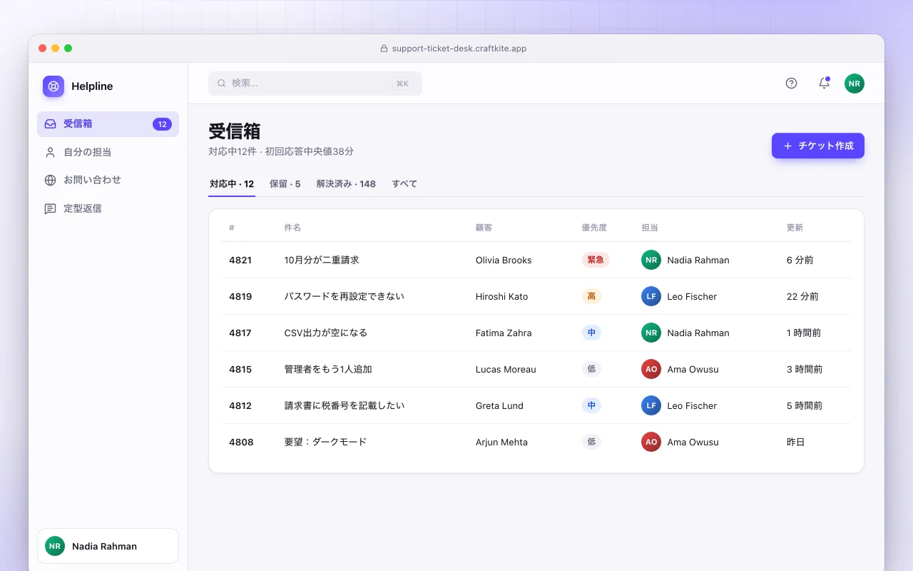Select the すべて tab
Screen dimensions: 913x571
tap(404, 184)
